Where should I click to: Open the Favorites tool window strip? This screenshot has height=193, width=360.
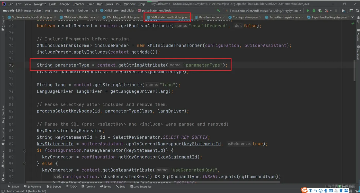click(3, 137)
